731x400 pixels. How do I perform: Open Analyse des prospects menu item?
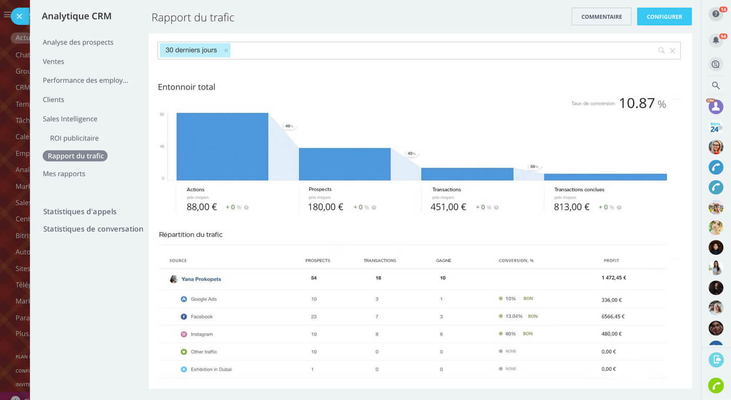tap(78, 42)
